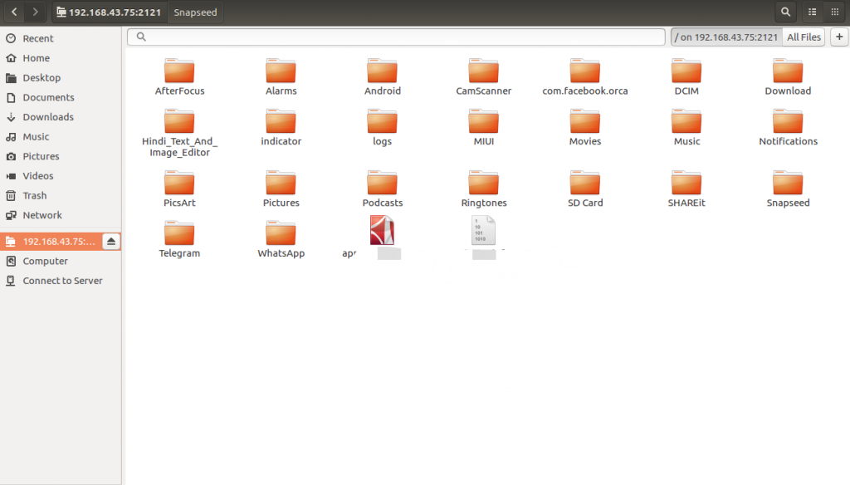Screen dimensions: 850x485
Task: Open the WhatsApp folder
Action: coord(281,239)
